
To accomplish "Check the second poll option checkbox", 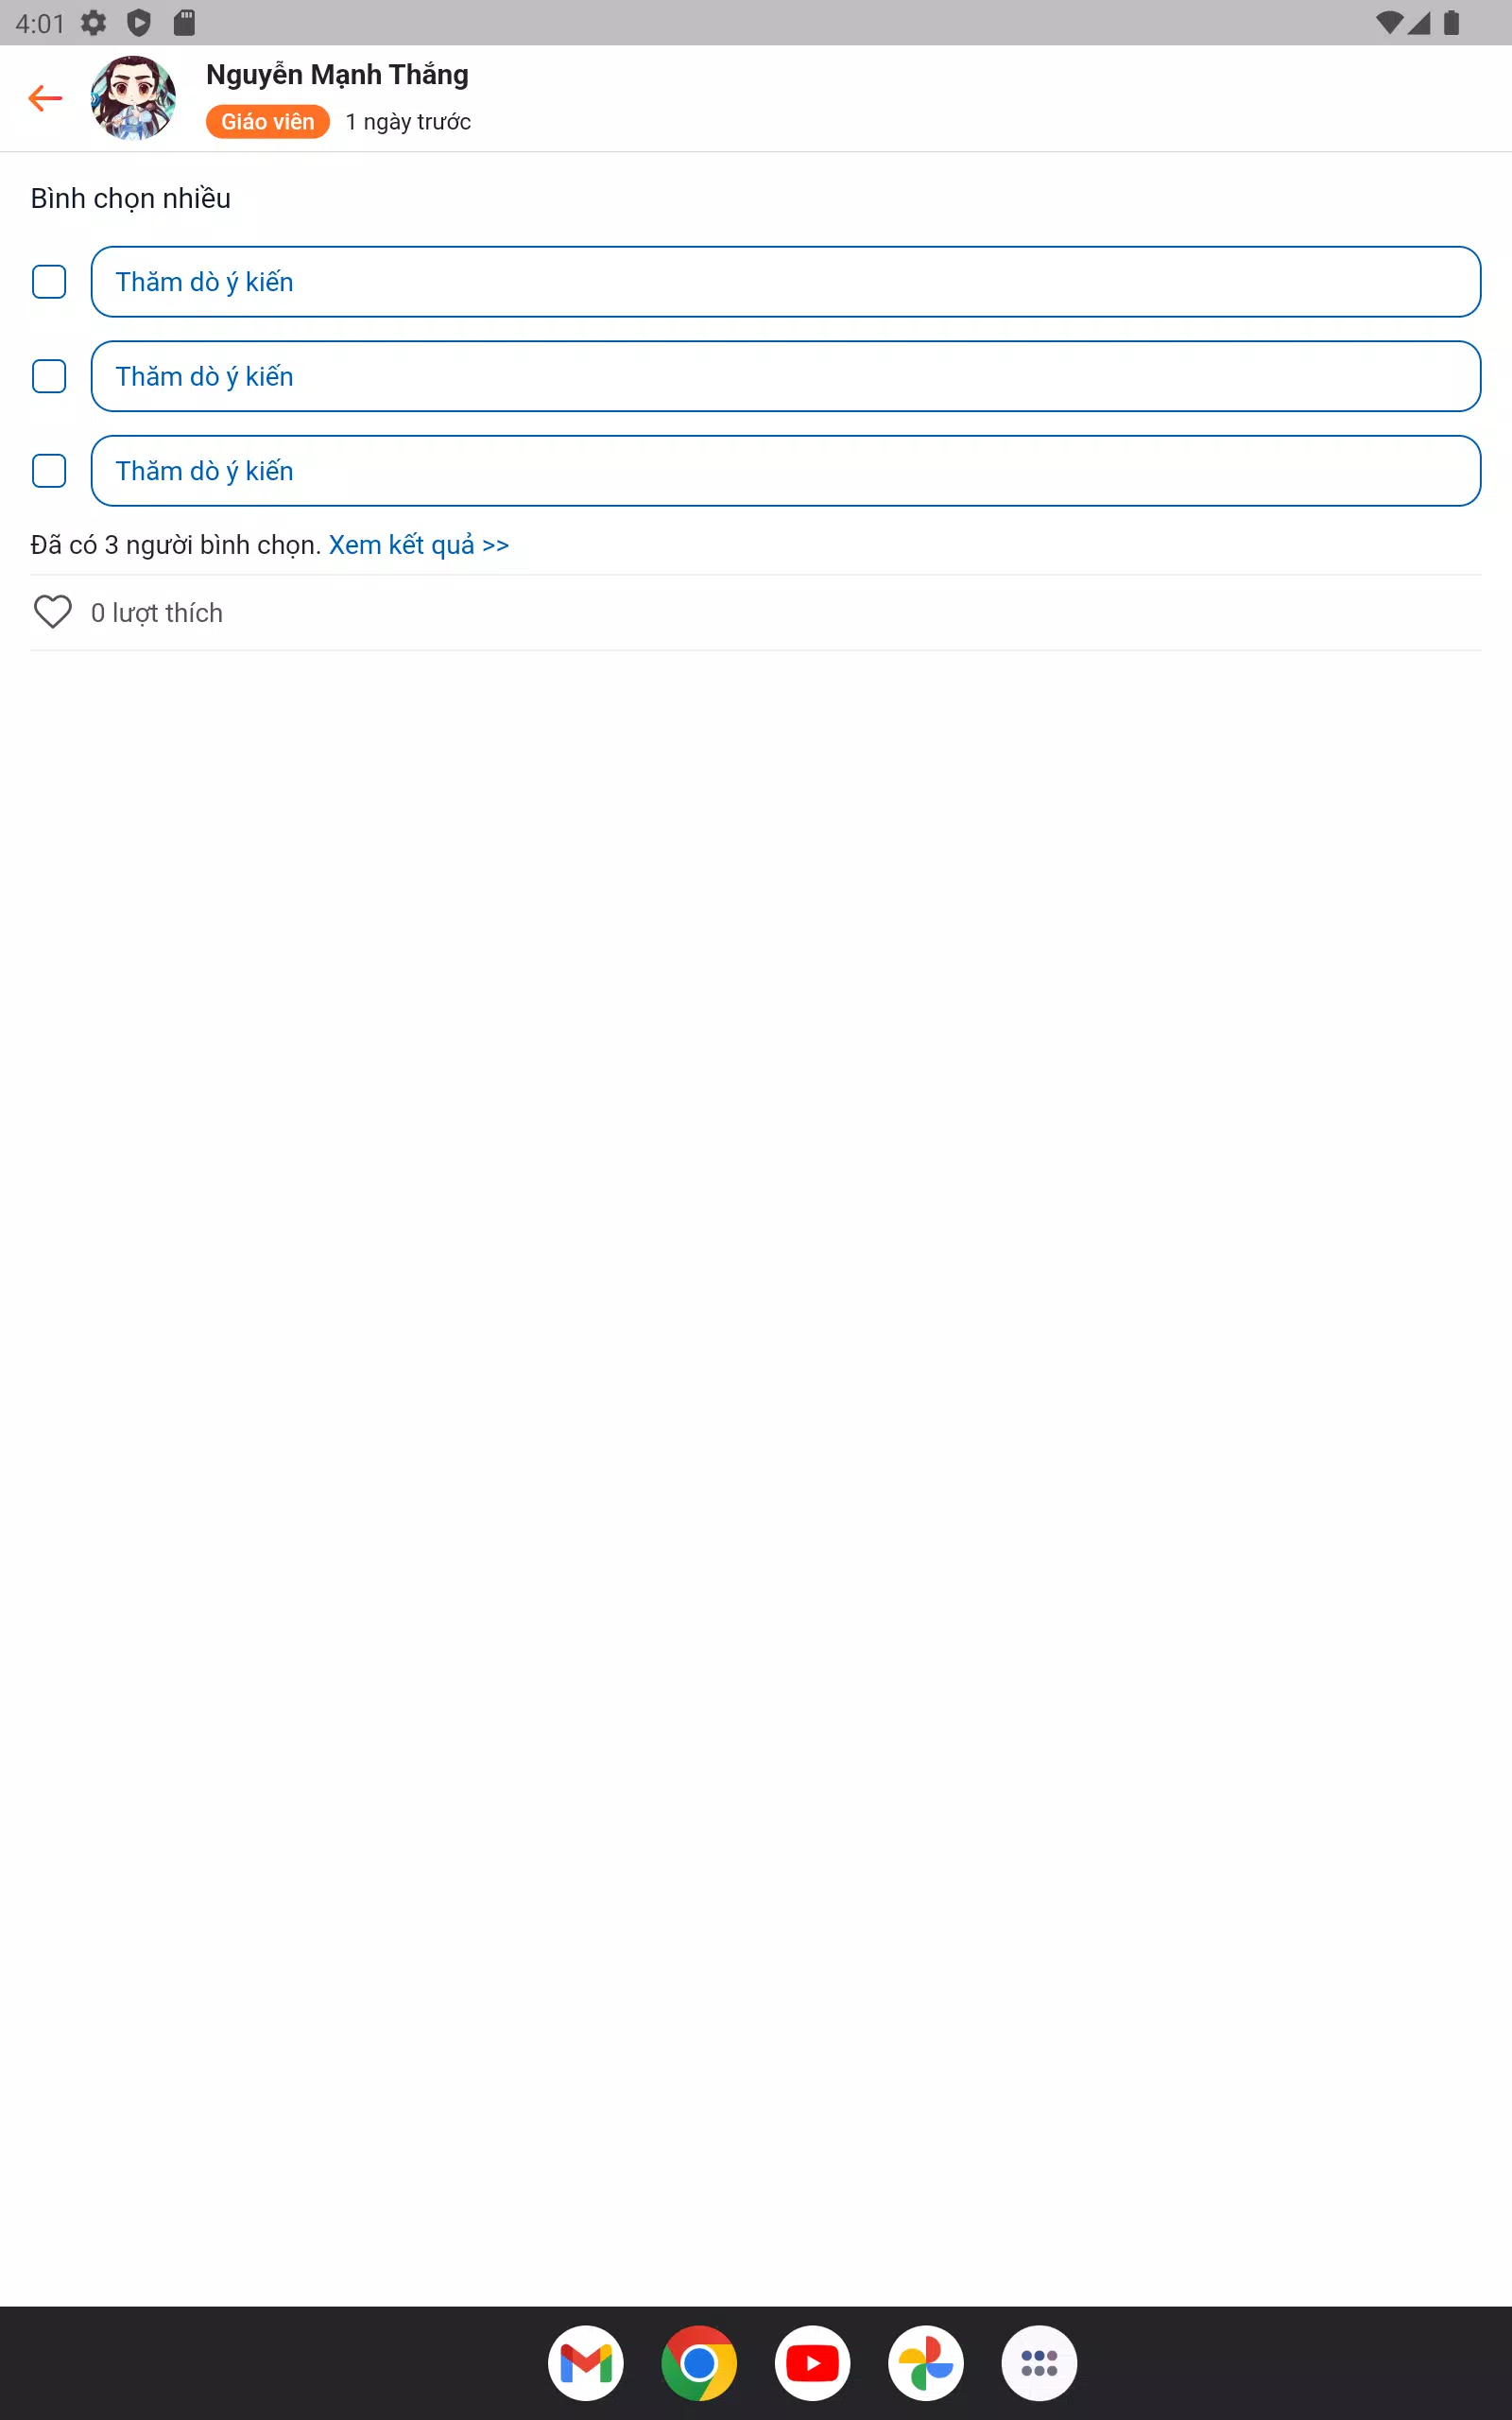I will point(49,376).
